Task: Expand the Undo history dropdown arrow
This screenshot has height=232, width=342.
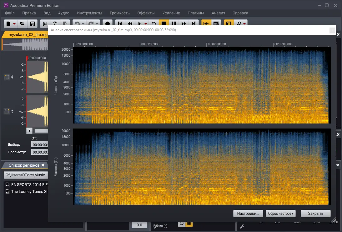Action: coord(83,24)
